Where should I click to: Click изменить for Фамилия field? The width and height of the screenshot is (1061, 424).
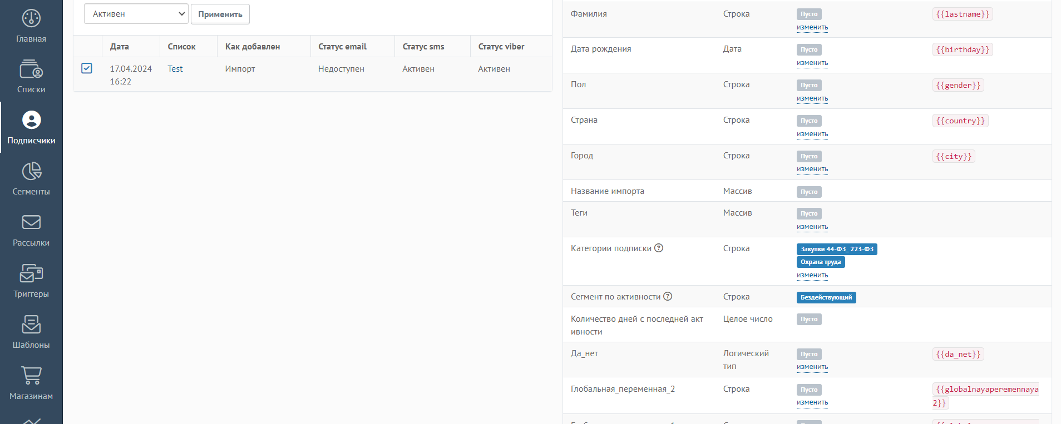pos(812,27)
